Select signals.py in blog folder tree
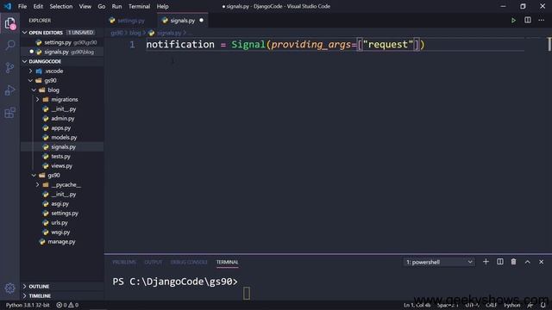This screenshot has height=310, width=552. [62, 147]
